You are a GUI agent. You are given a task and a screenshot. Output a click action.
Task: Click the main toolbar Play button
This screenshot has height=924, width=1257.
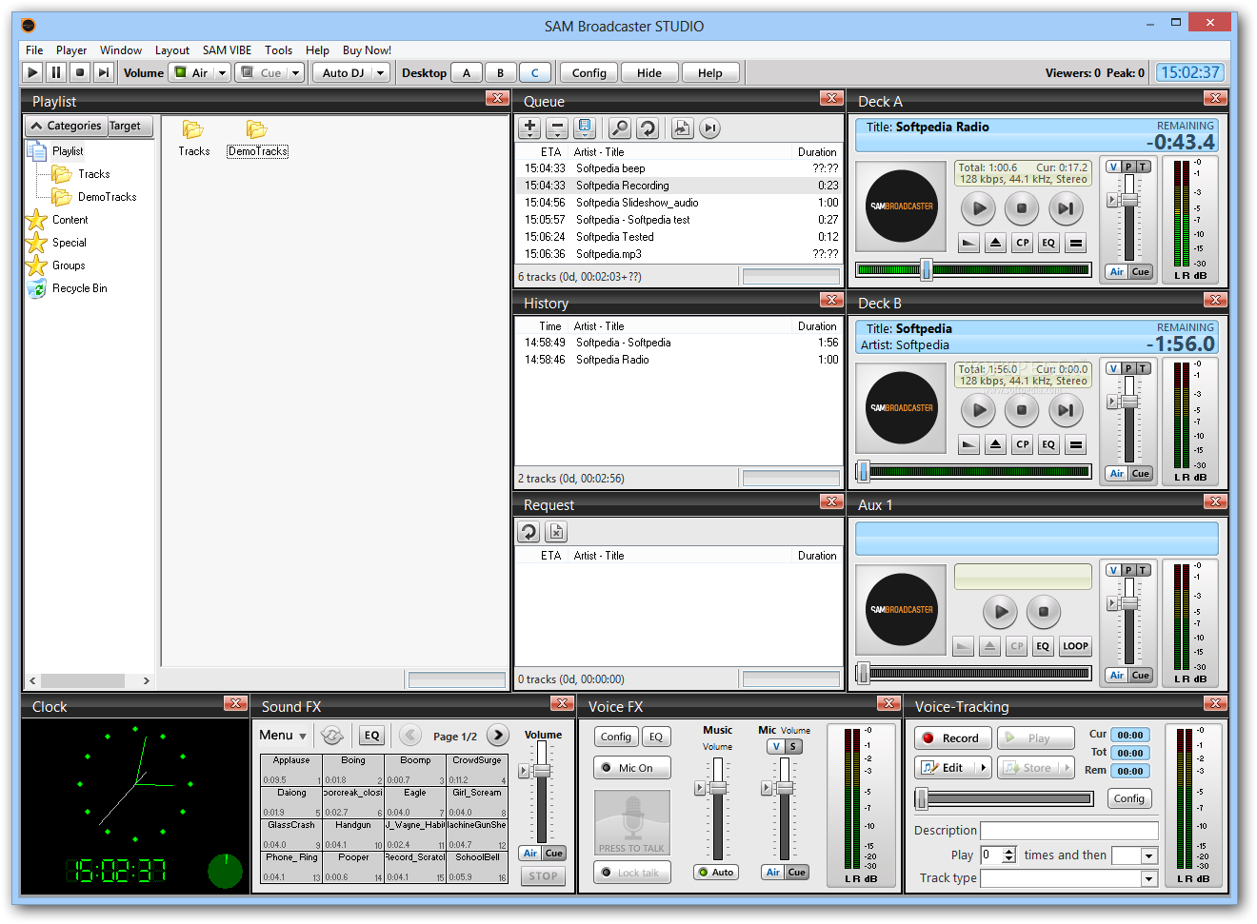[32, 72]
